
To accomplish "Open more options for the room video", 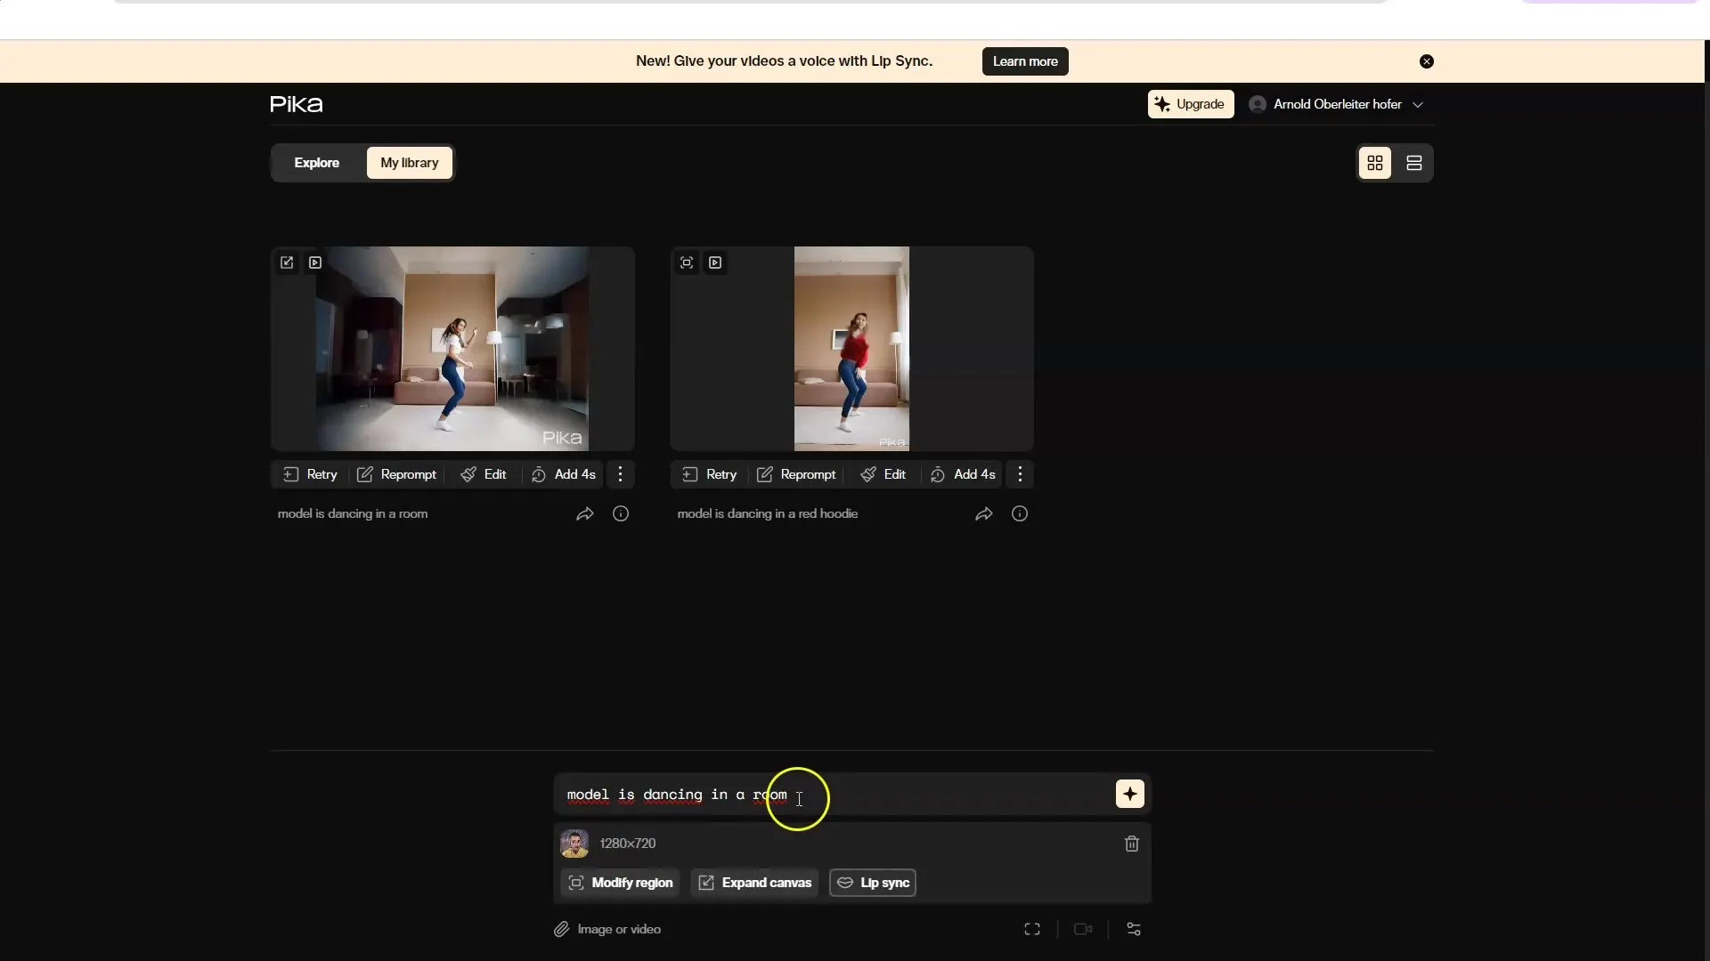I will [x=621, y=474].
